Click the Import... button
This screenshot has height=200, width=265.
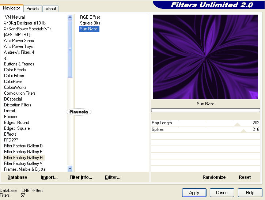(x=49, y=177)
